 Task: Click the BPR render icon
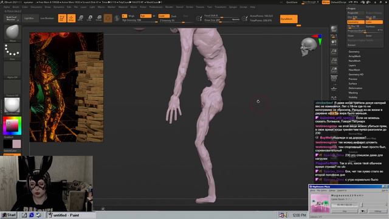pos(334,29)
